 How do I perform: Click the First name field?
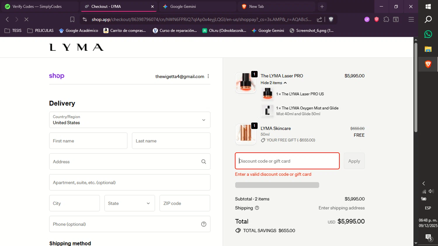88,141
